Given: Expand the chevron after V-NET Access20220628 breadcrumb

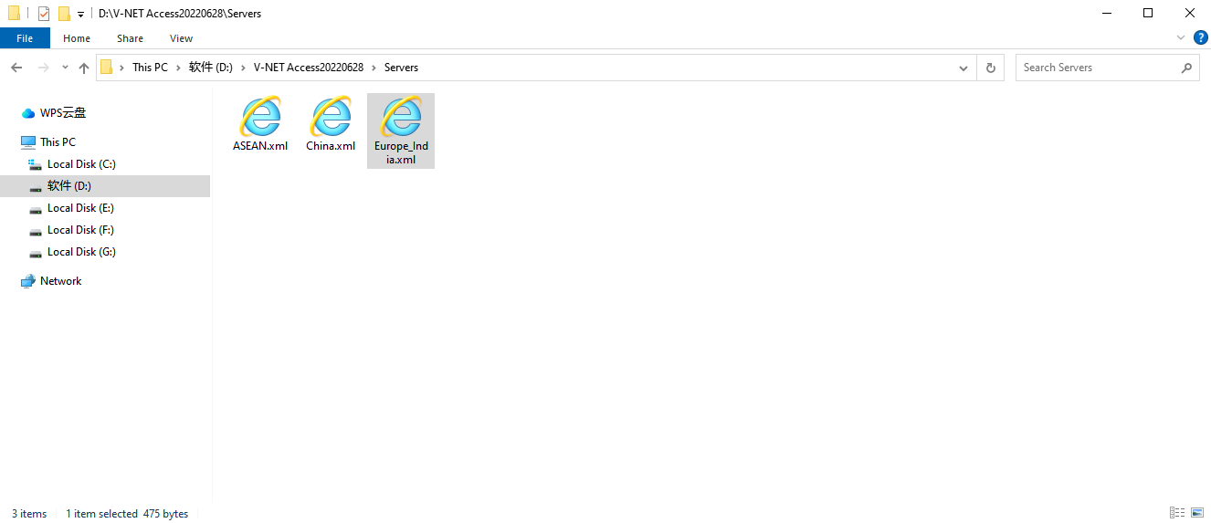Looking at the screenshot, I should [374, 68].
